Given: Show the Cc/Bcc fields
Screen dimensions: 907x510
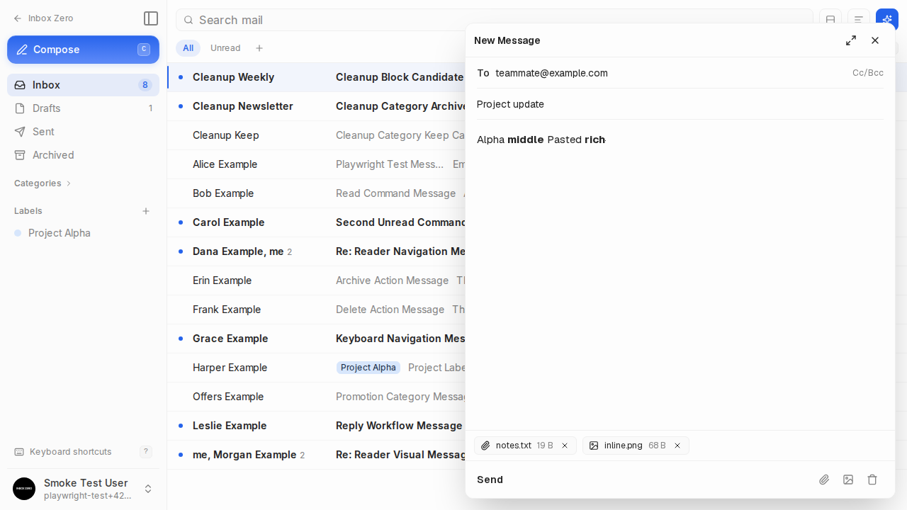Looking at the screenshot, I should pos(868,73).
